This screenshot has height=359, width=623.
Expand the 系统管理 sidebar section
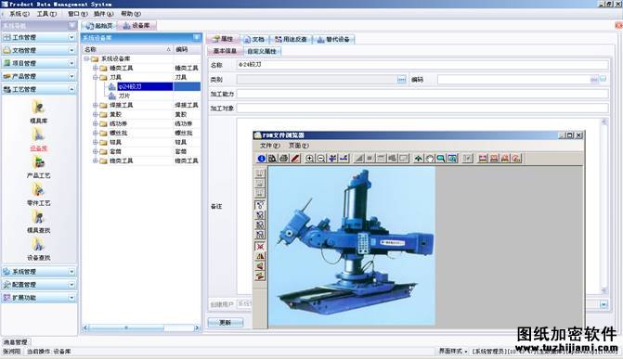click(x=71, y=272)
